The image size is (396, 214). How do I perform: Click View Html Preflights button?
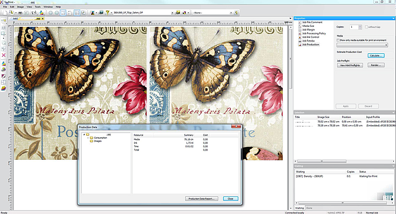[x=350, y=65]
